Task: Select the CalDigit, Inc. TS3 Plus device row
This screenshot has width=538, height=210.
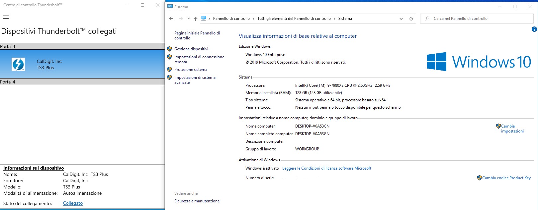Action: (x=82, y=64)
